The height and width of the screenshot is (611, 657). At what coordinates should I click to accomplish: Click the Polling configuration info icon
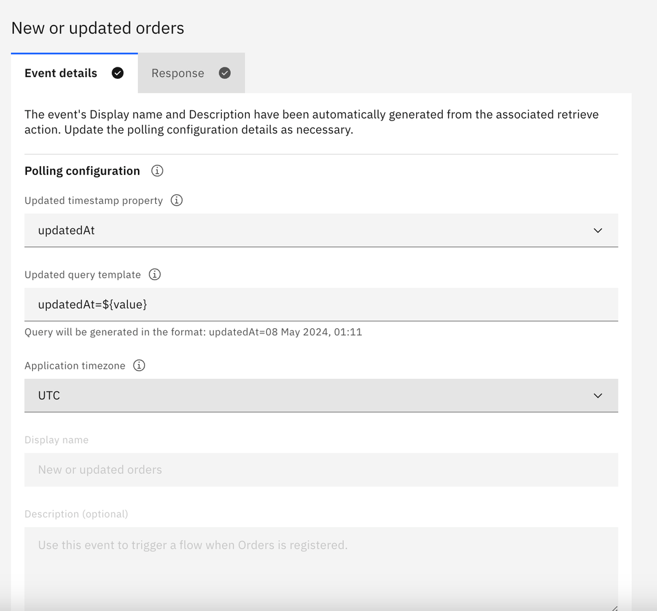(x=157, y=171)
